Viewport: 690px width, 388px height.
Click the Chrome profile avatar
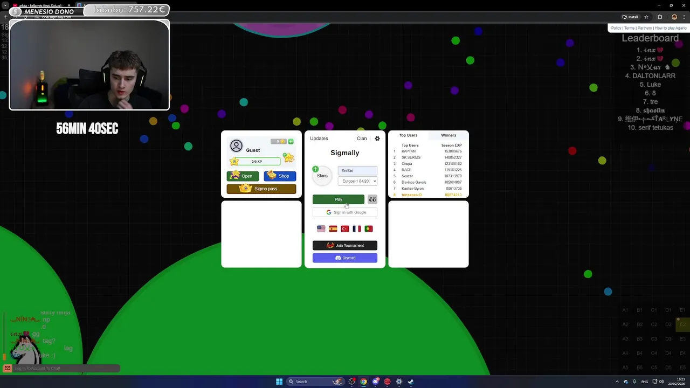pos(674,17)
